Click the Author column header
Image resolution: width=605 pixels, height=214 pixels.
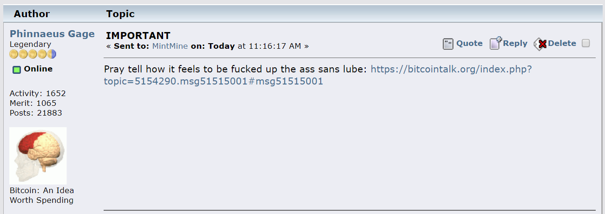(x=32, y=14)
